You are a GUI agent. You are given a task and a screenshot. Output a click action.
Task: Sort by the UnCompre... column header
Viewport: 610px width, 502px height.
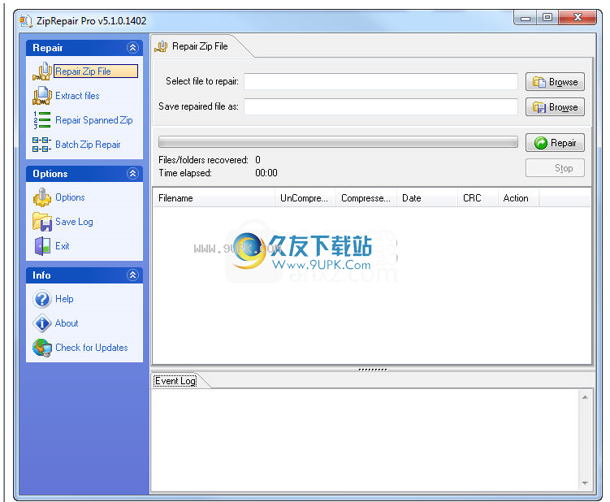point(305,198)
